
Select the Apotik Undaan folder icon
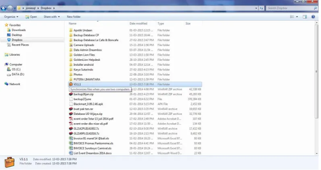pyautogui.click(x=71, y=30)
